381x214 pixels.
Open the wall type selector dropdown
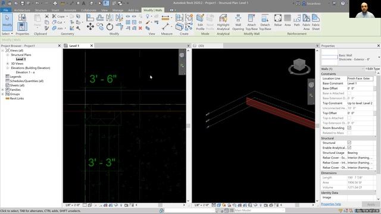(x=379, y=57)
